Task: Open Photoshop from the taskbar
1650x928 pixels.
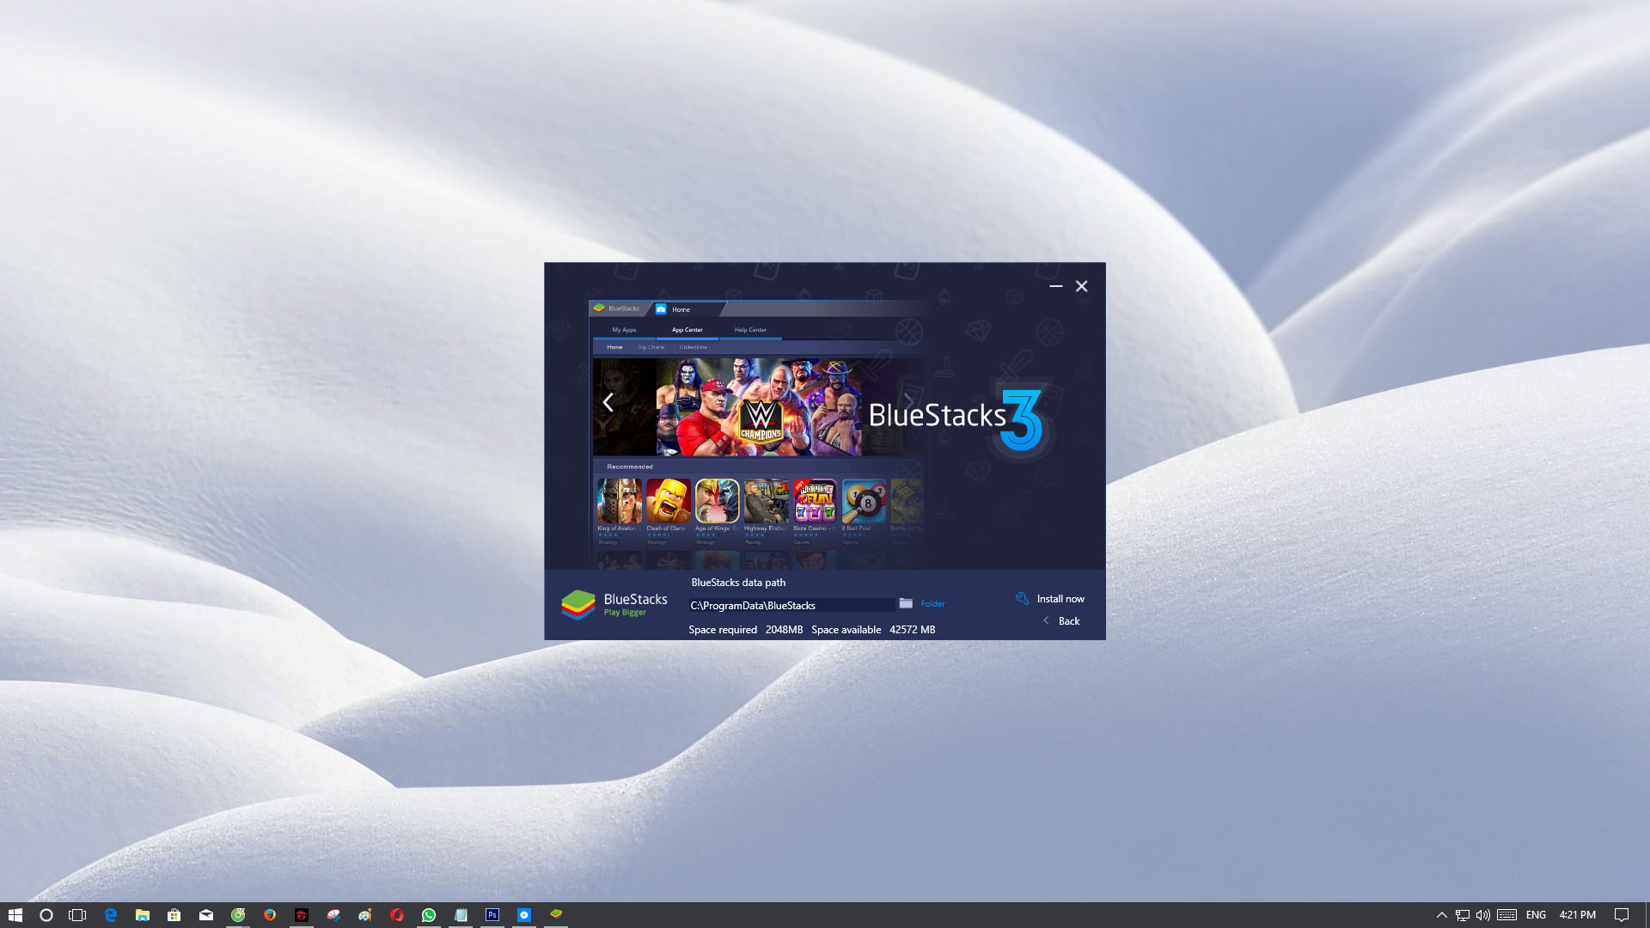Action: (x=492, y=915)
